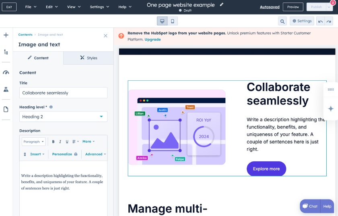Switch to mobile preview view
This screenshot has width=338, height=216.
pyautogui.click(x=173, y=21)
